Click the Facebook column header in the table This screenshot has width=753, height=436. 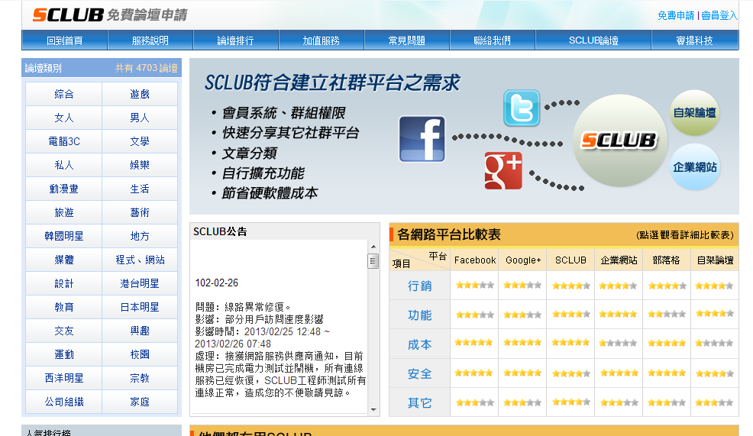click(475, 260)
